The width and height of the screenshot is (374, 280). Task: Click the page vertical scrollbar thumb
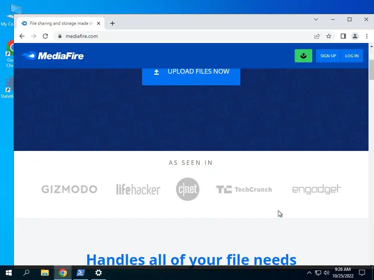(x=371, y=70)
